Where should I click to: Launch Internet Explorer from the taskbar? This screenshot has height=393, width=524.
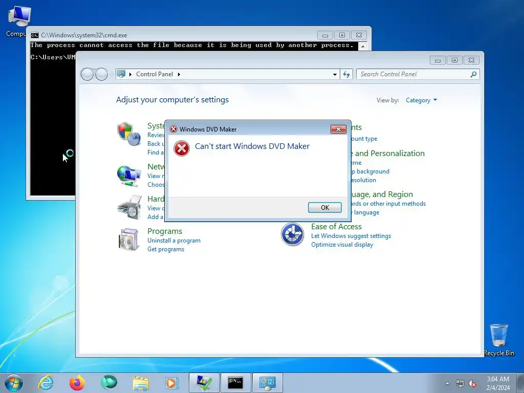(x=46, y=383)
